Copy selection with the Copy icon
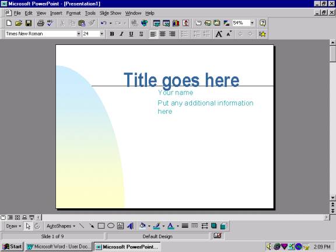 (x=72, y=23)
